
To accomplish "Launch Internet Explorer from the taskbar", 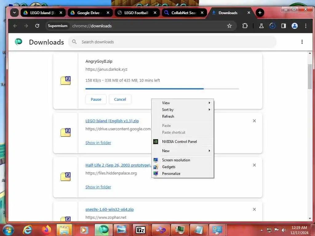I will point(27,230).
